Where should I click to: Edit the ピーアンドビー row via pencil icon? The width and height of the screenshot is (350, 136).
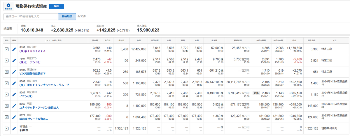point(14,61)
